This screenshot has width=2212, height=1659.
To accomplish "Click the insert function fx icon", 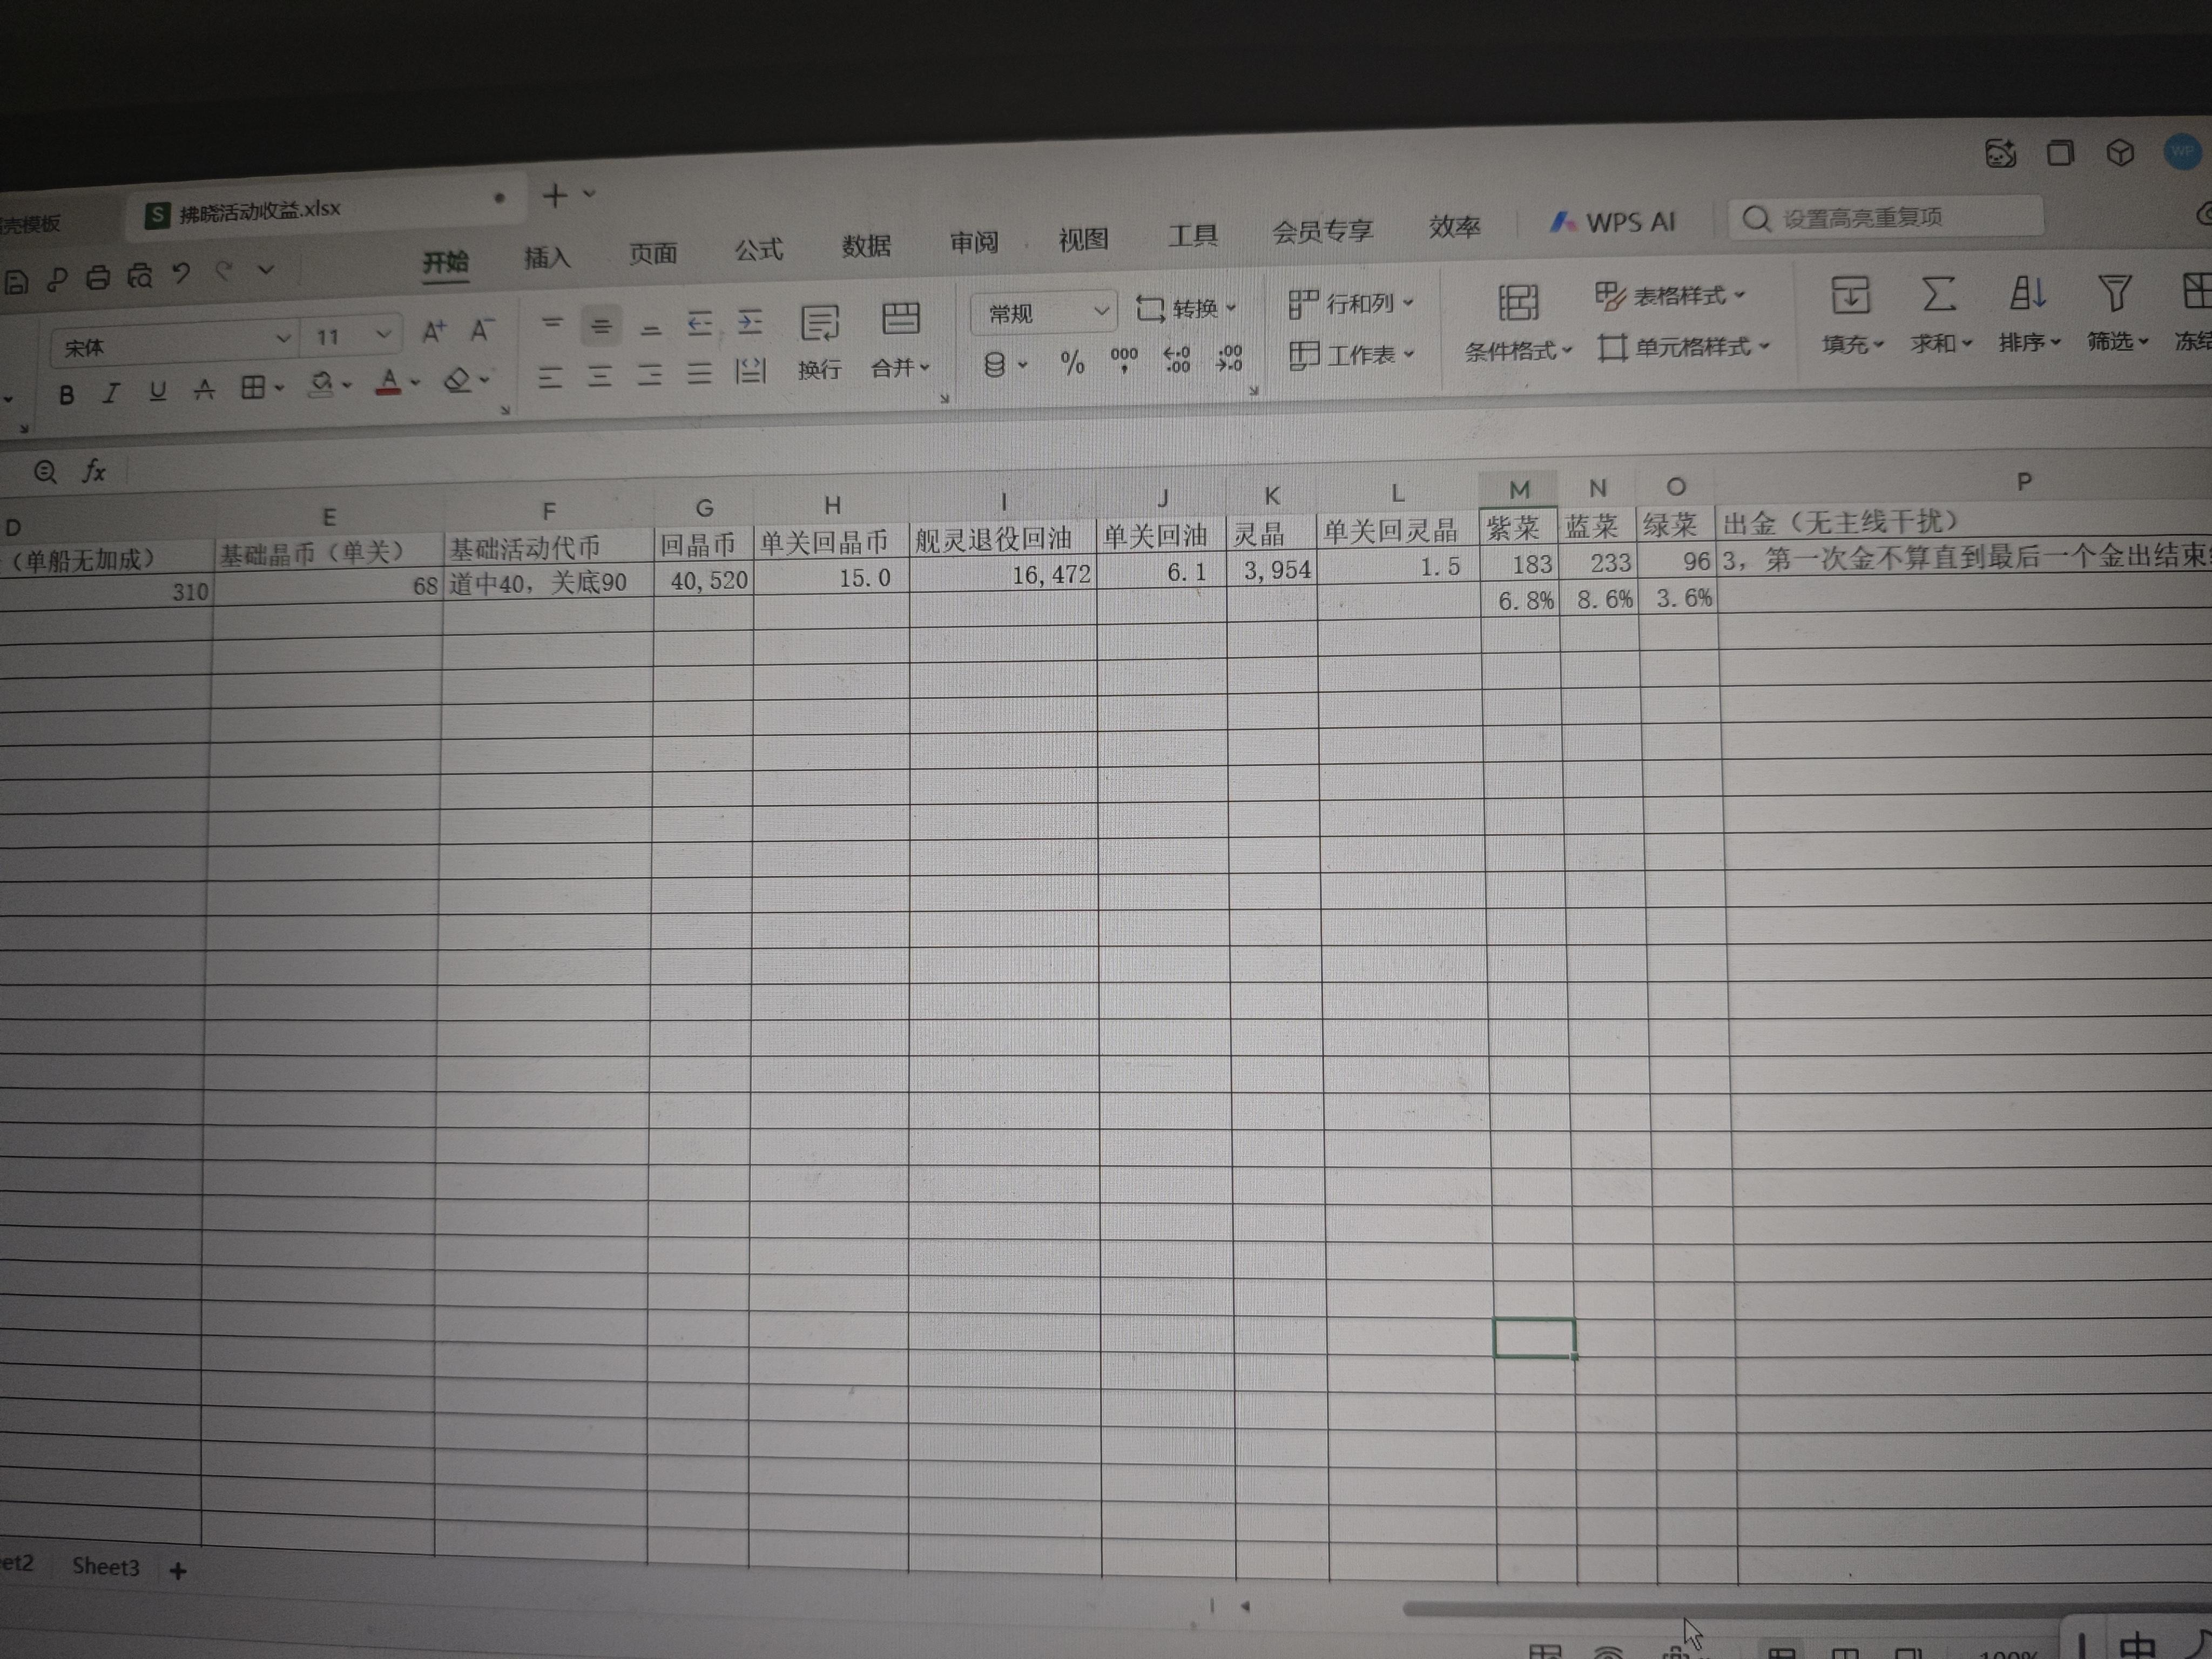I will pyautogui.click(x=94, y=471).
